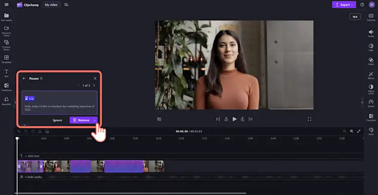Skip to the end of the video

tap(250, 119)
